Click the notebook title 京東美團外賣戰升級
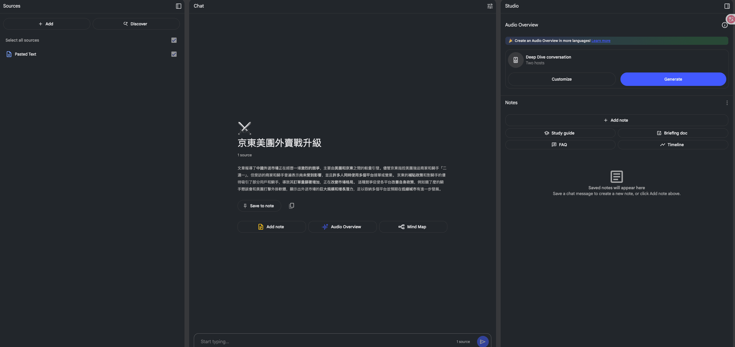The height and width of the screenshot is (347, 735). pyautogui.click(x=279, y=143)
